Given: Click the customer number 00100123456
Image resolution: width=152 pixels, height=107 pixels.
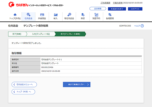Looking at the screenshot, I should click(x=47, y=67).
